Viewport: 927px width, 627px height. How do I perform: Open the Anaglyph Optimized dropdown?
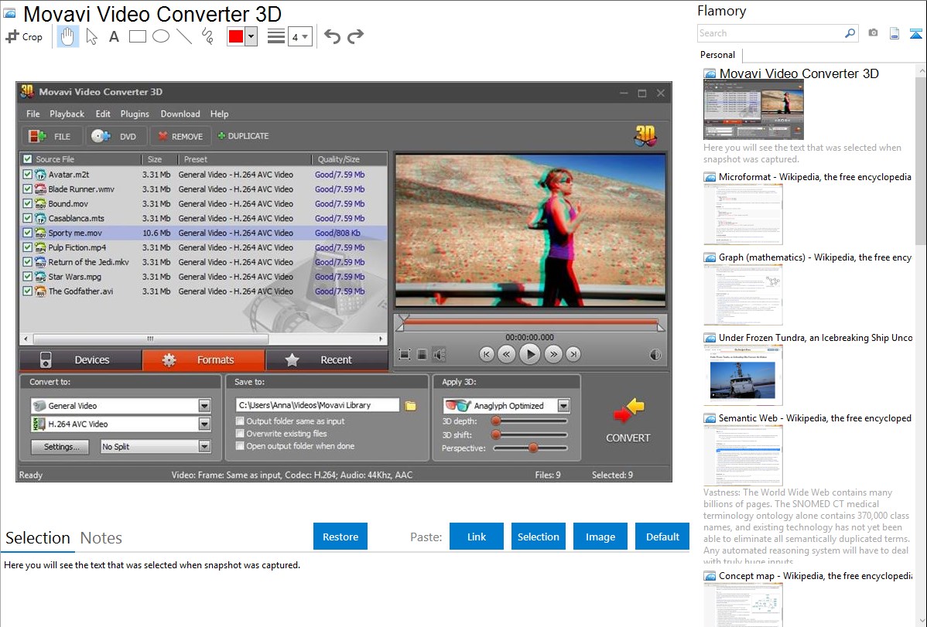pos(563,406)
